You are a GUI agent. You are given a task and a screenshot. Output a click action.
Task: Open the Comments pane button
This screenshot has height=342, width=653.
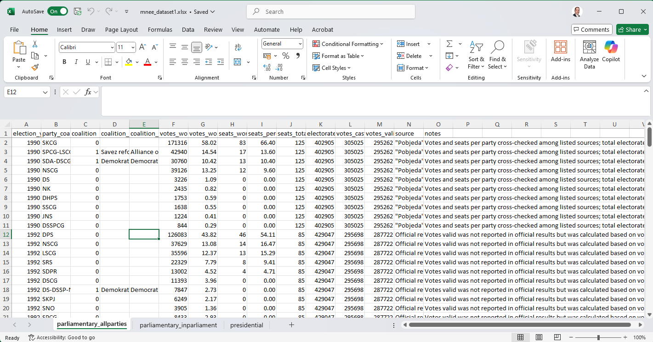[x=591, y=29]
